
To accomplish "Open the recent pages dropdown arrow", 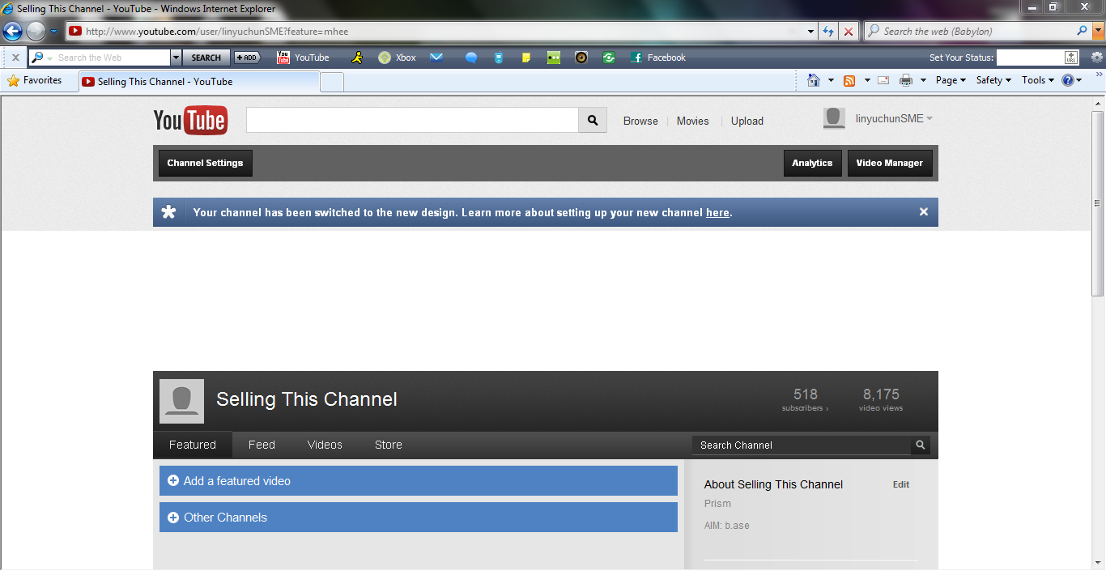I will [x=54, y=32].
